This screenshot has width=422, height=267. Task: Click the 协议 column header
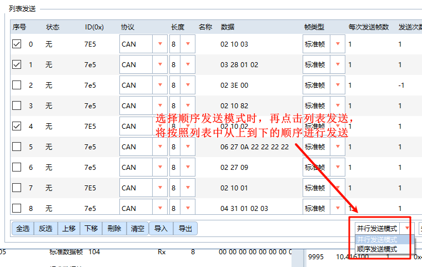tap(128, 27)
